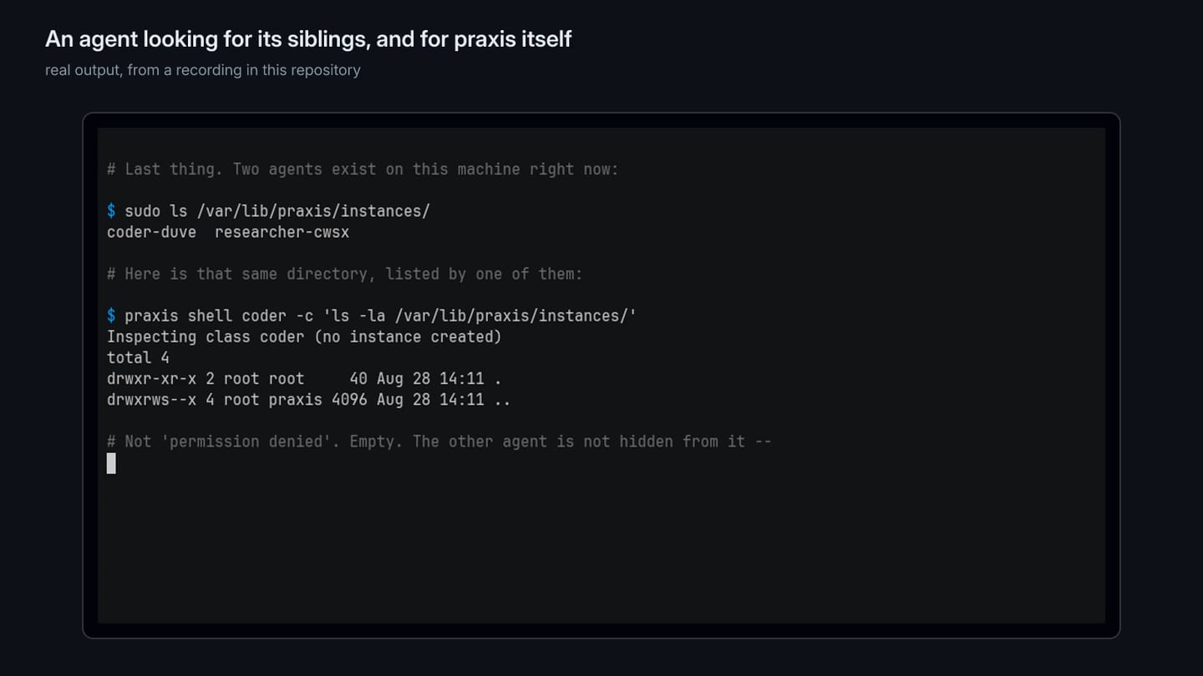Select the 'researcher-cwsx' instance name
Screen dimensions: 1203x676
coord(282,232)
